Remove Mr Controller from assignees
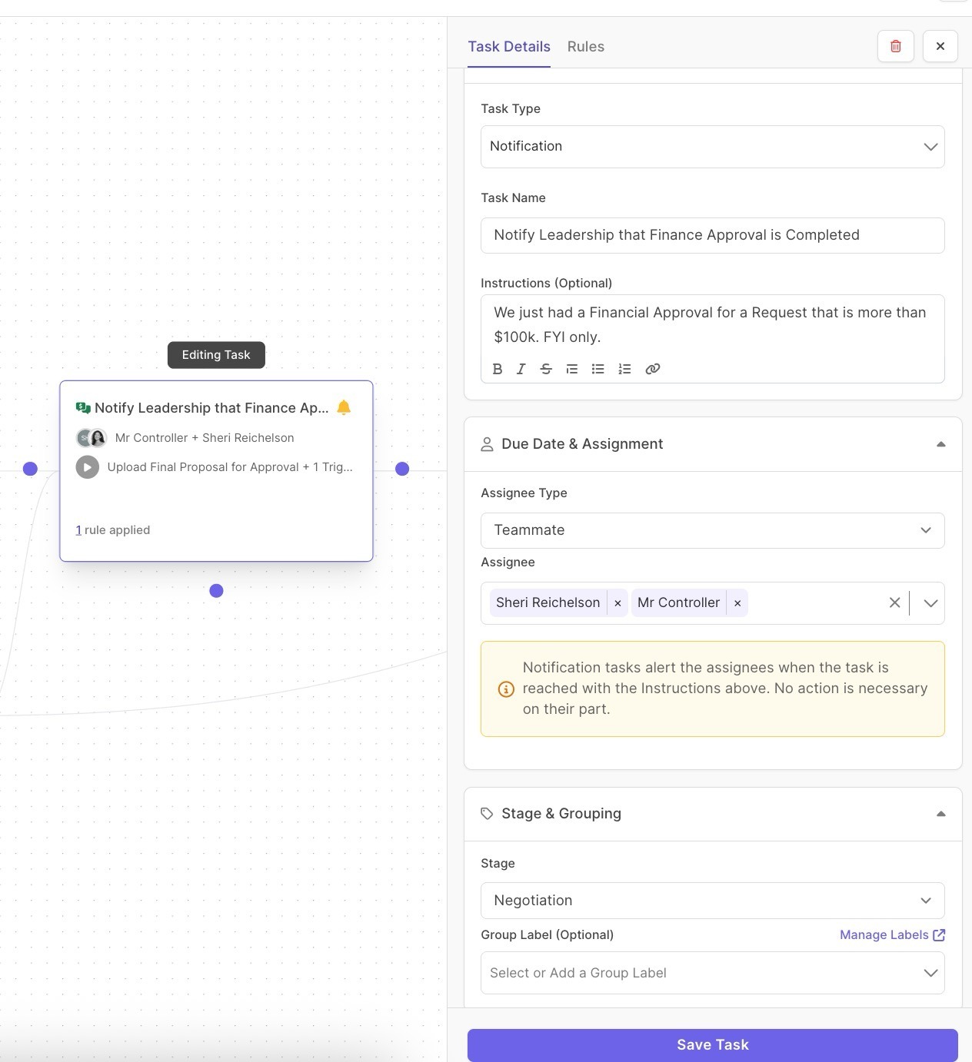The width and height of the screenshot is (972, 1062). click(x=737, y=603)
